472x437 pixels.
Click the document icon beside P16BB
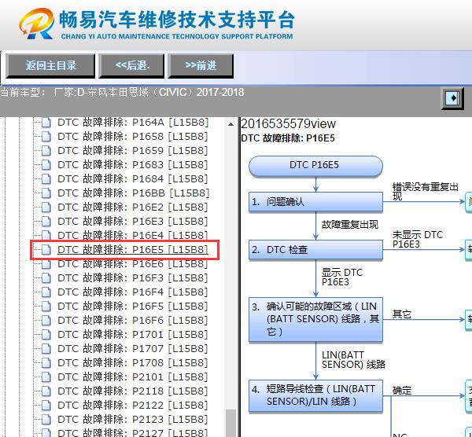tap(46, 193)
